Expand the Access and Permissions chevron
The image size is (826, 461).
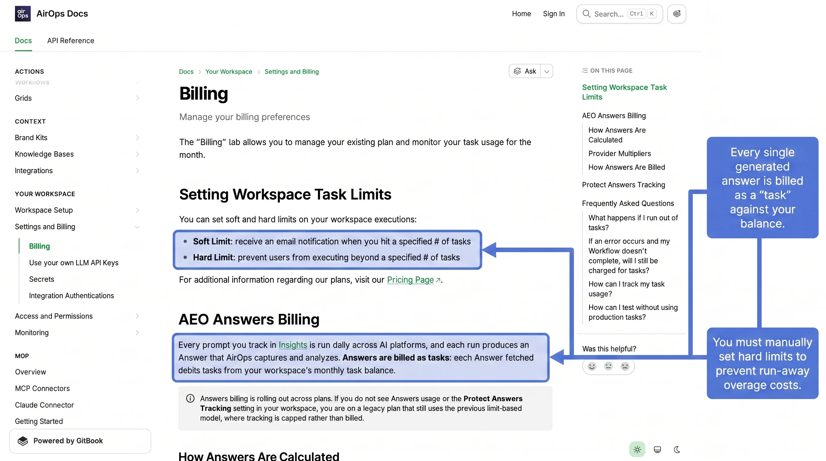click(137, 316)
